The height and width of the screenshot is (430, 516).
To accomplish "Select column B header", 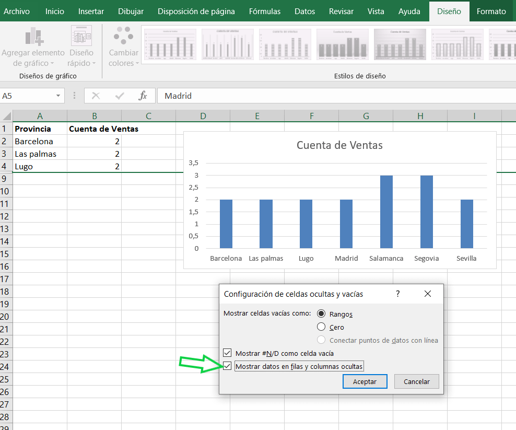I will click(95, 116).
